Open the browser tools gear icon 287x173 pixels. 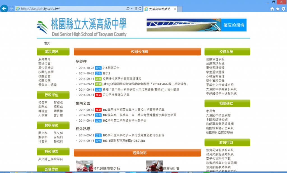pyautogui.click(x=283, y=9)
